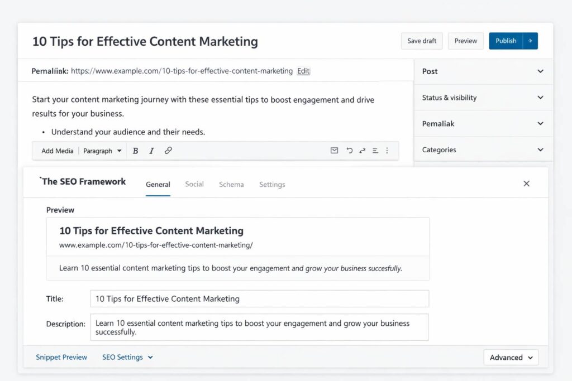This screenshot has width=572, height=381.
Task: Toggle bold formatting in the editor toolbar
Action: coord(135,151)
